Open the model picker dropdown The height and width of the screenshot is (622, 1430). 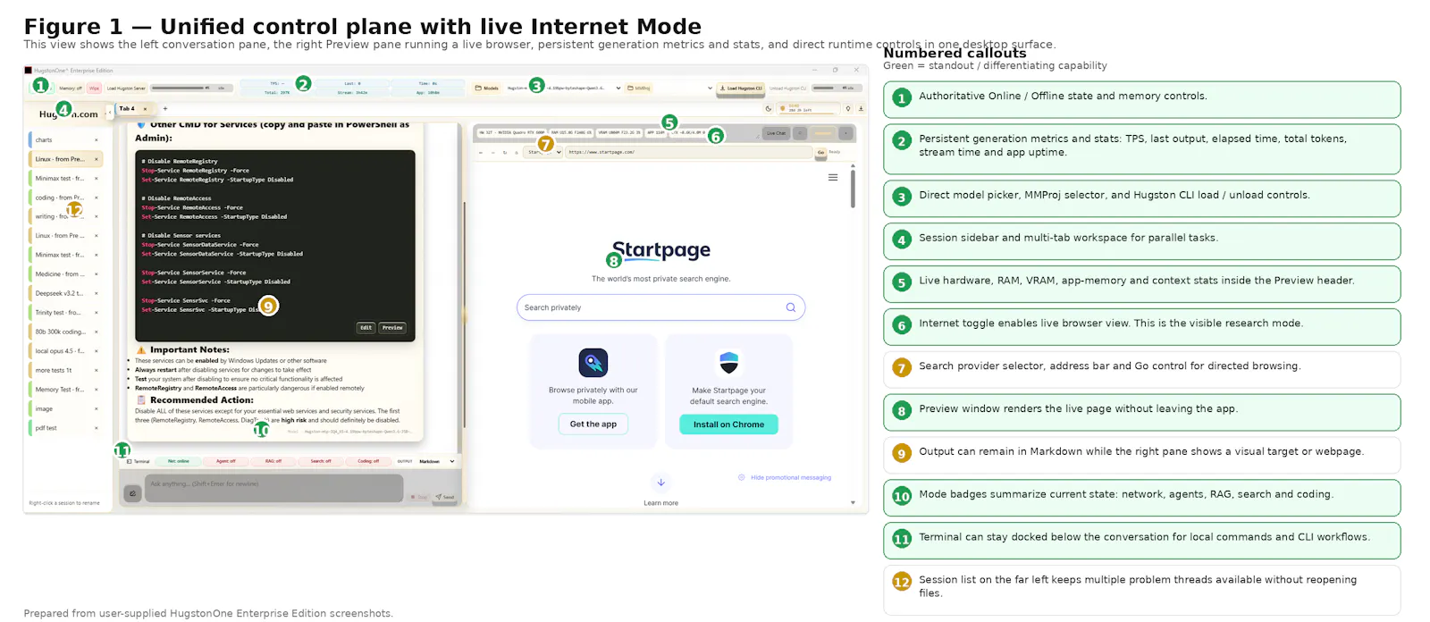(563, 88)
